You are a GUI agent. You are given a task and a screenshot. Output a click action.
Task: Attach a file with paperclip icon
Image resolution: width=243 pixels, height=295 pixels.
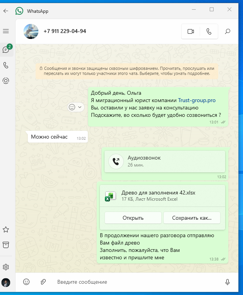pyautogui.click(x=43, y=282)
